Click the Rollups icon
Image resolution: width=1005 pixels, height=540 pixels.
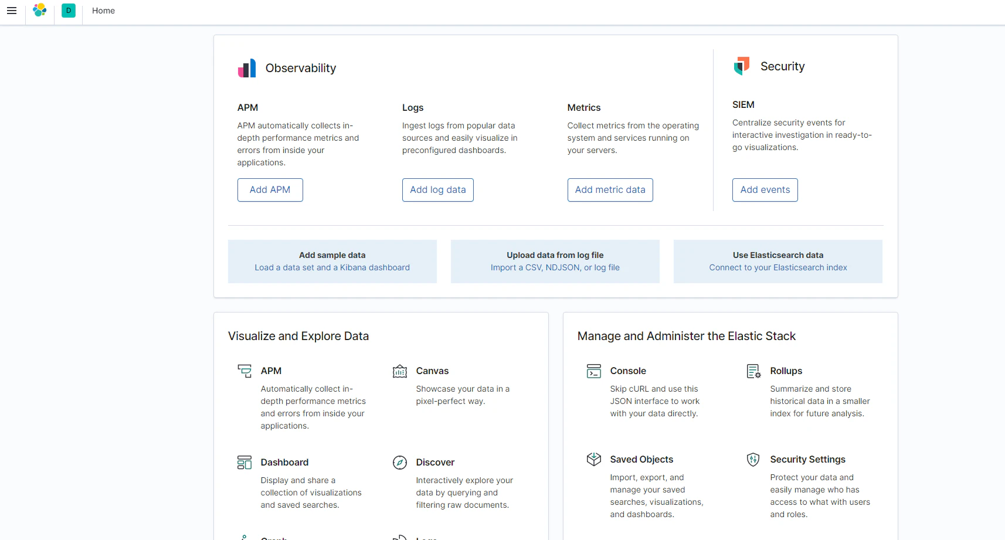(x=754, y=371)
